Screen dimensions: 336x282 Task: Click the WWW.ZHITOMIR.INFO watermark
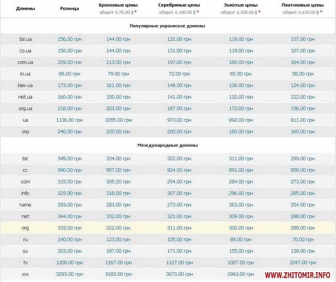pyautogui.click(x=297, y=274)
